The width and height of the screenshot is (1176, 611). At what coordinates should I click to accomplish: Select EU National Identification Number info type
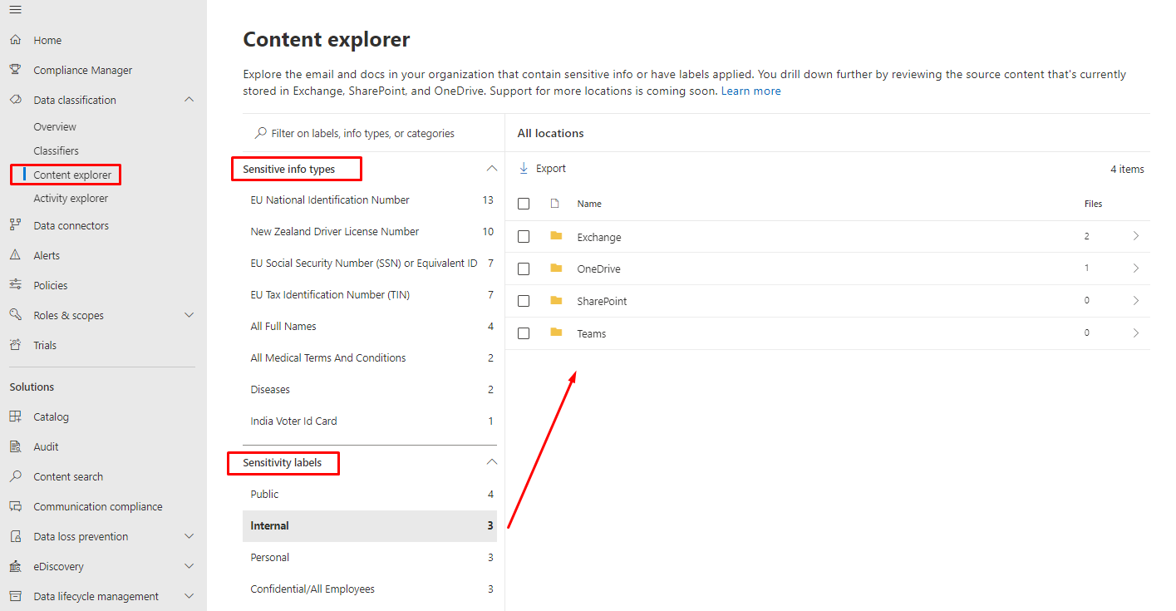point(330,200)
